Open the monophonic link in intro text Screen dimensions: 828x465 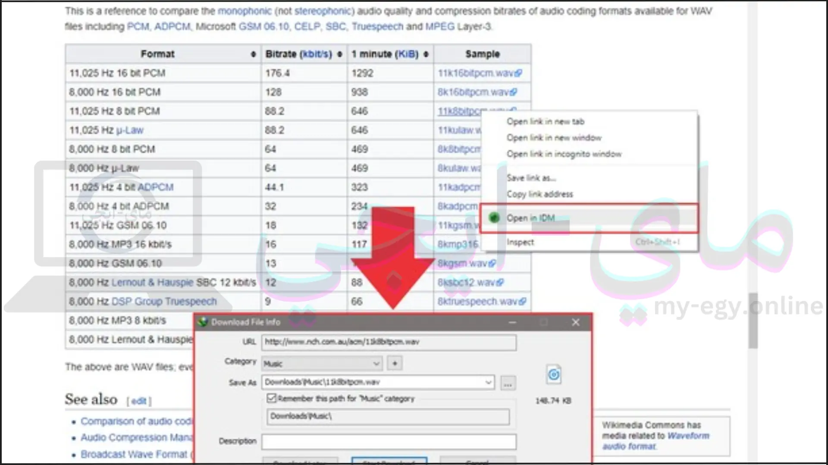[x=245, y=11]
